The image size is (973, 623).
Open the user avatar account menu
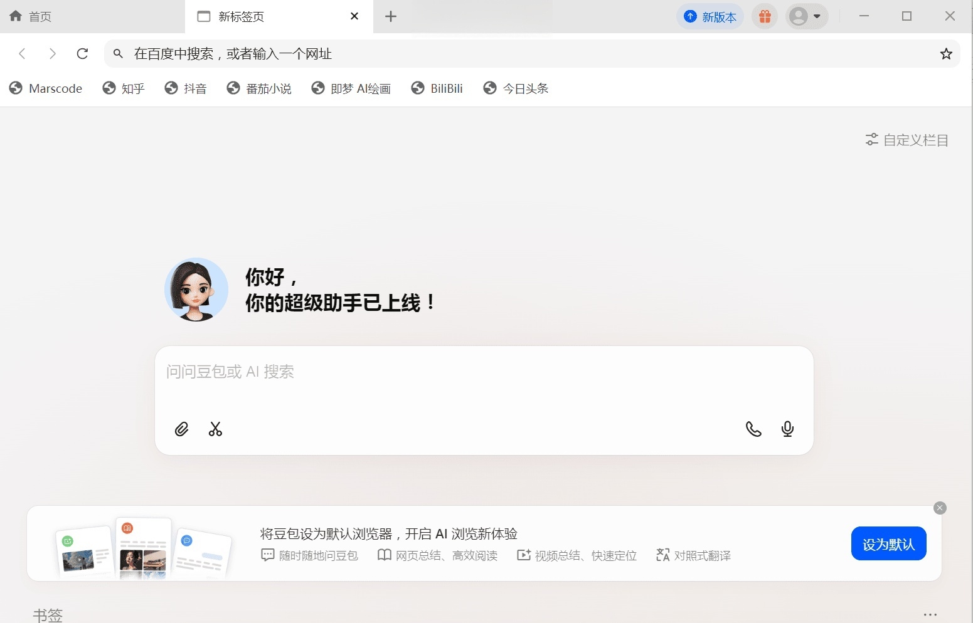click(x=807, y=16)
